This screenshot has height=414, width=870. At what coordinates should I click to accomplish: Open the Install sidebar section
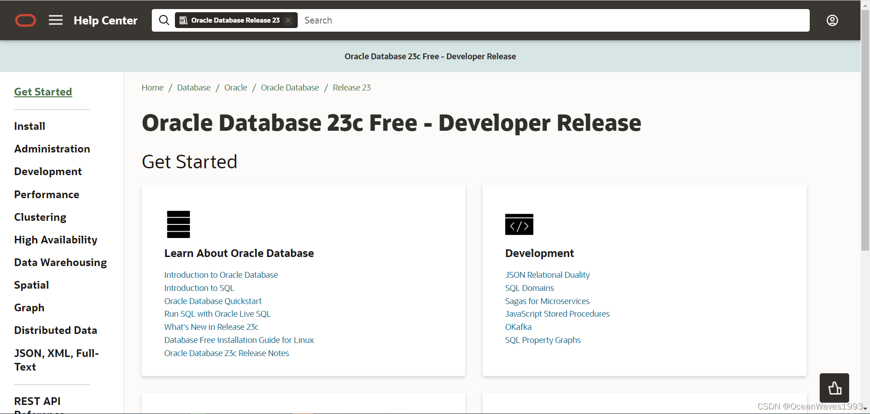click(29, 126)
